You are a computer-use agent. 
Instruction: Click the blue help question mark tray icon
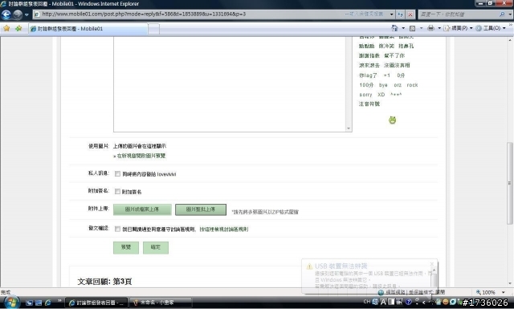pos(409,302)
